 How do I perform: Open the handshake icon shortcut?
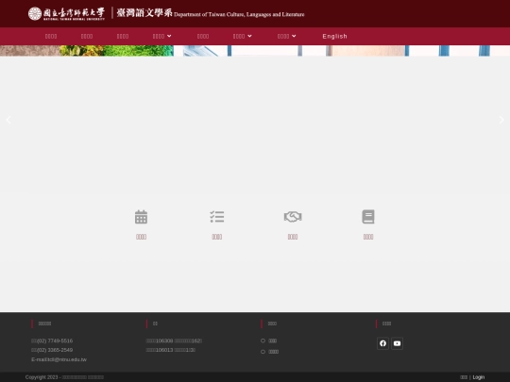[x=293, y=217]
